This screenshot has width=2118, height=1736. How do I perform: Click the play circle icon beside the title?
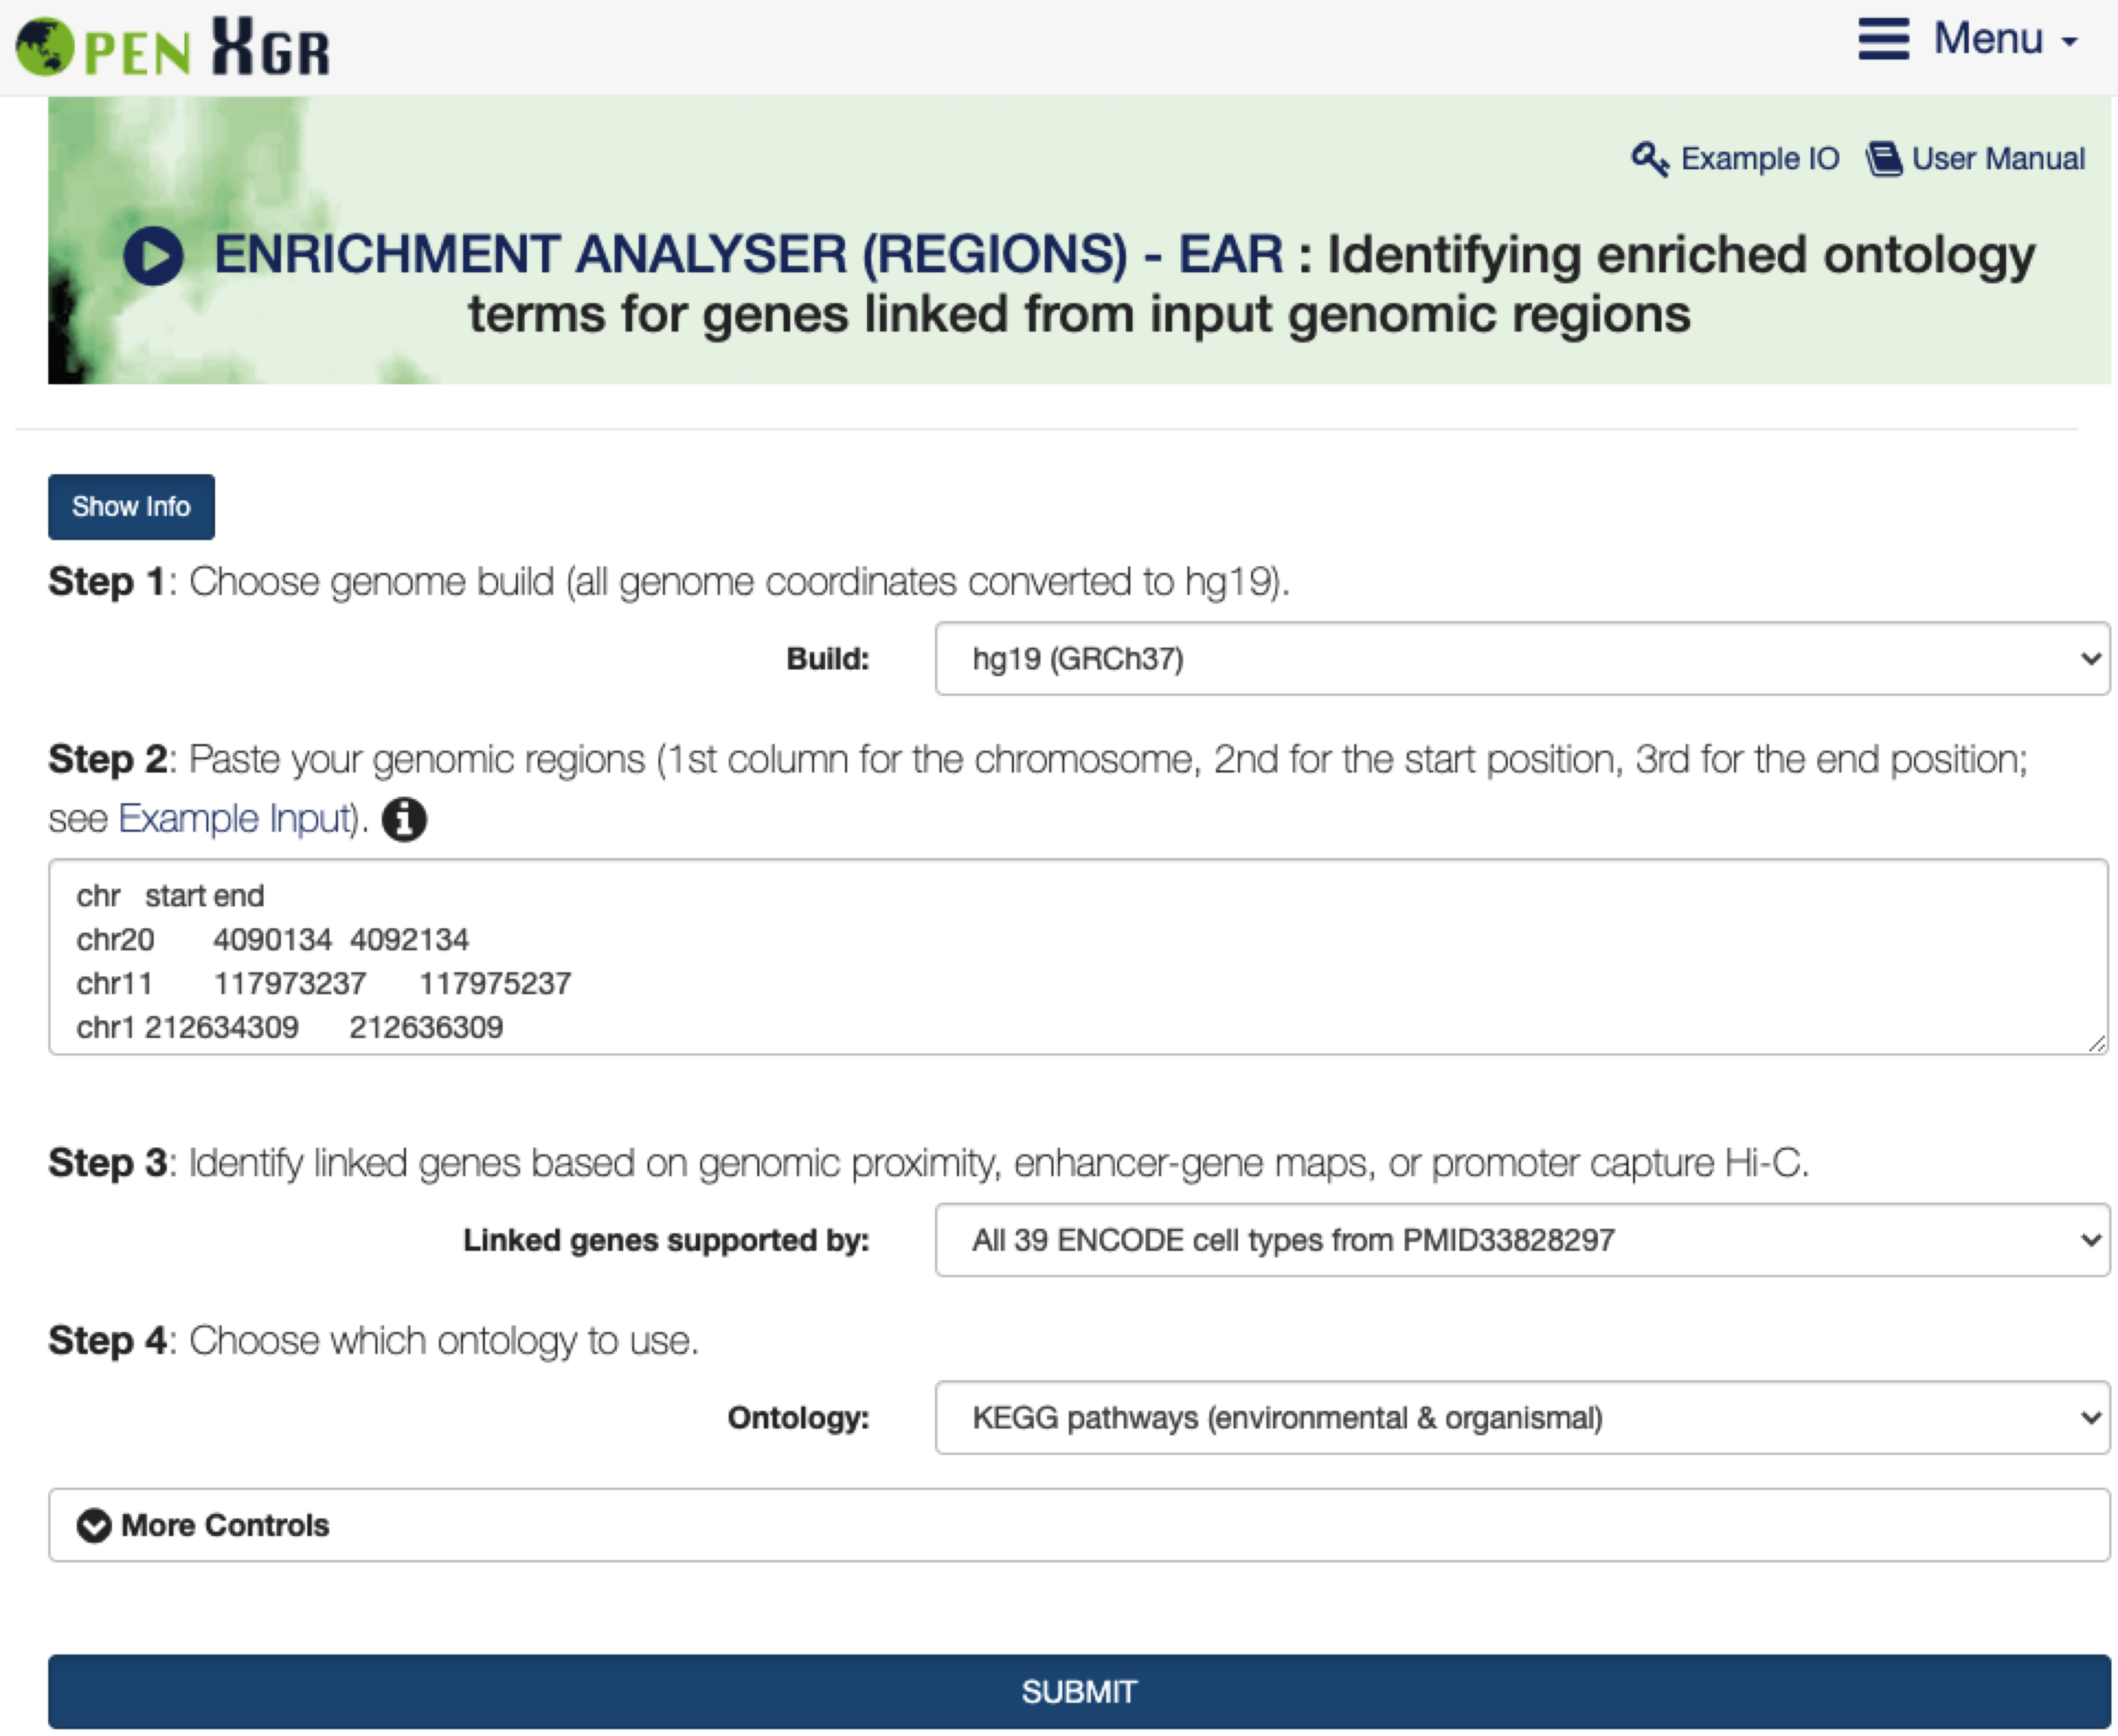(153, 256)
